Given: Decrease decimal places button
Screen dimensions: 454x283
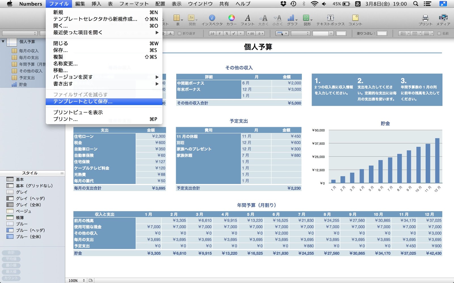Looking at the screenshot, I should (x=251, y=33).
